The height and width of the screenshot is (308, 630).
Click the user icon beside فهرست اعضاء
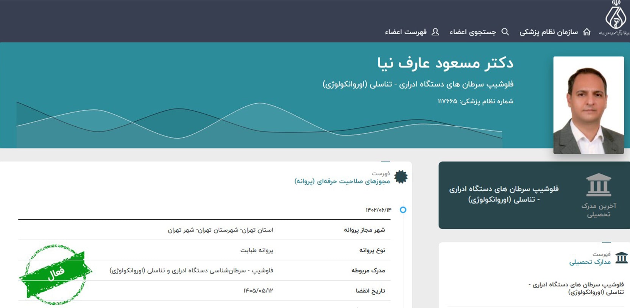[435, 32]
